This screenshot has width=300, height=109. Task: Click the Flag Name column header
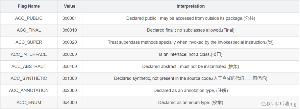point(29,6)
